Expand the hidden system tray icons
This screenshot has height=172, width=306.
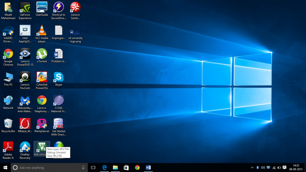click(252, 168)
